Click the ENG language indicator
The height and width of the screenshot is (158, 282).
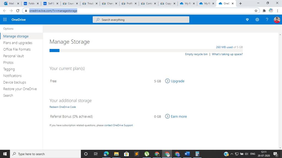click(253, 154)
